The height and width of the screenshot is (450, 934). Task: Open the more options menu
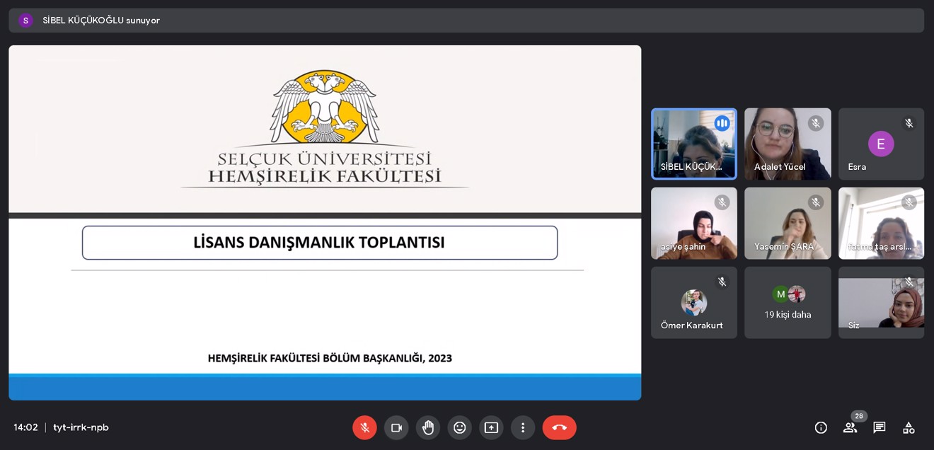(523, 427)
